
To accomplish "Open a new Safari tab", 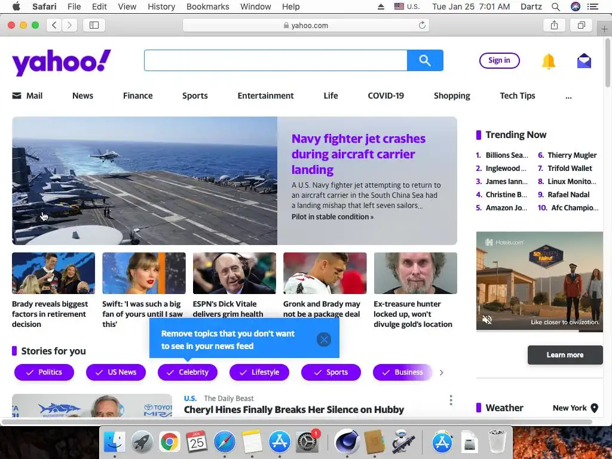I will 604,29.
